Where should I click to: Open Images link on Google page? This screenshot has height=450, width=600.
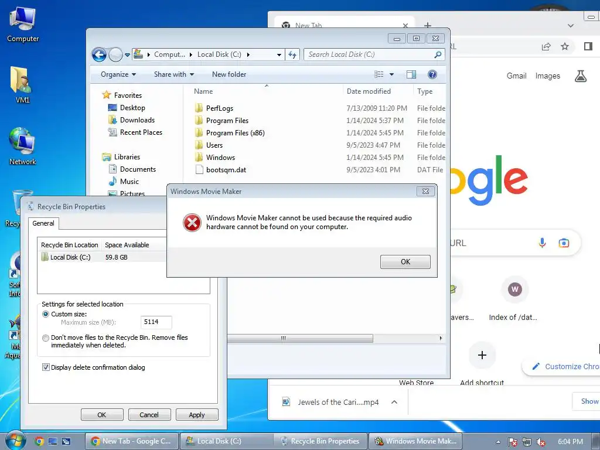(548, 76)
